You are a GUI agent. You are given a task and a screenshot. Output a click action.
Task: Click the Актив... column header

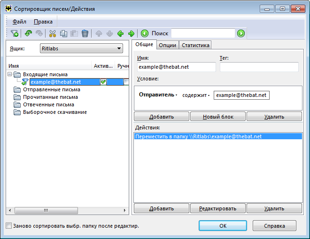(103, 66)
